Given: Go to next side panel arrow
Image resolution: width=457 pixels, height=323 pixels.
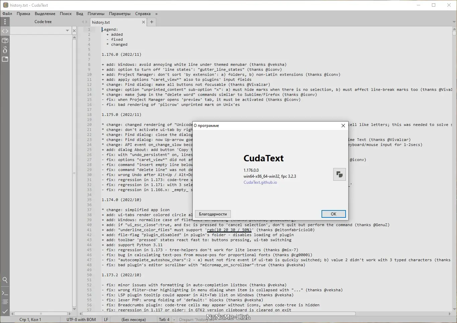Looking at the screenshot, I should point(86,22).
